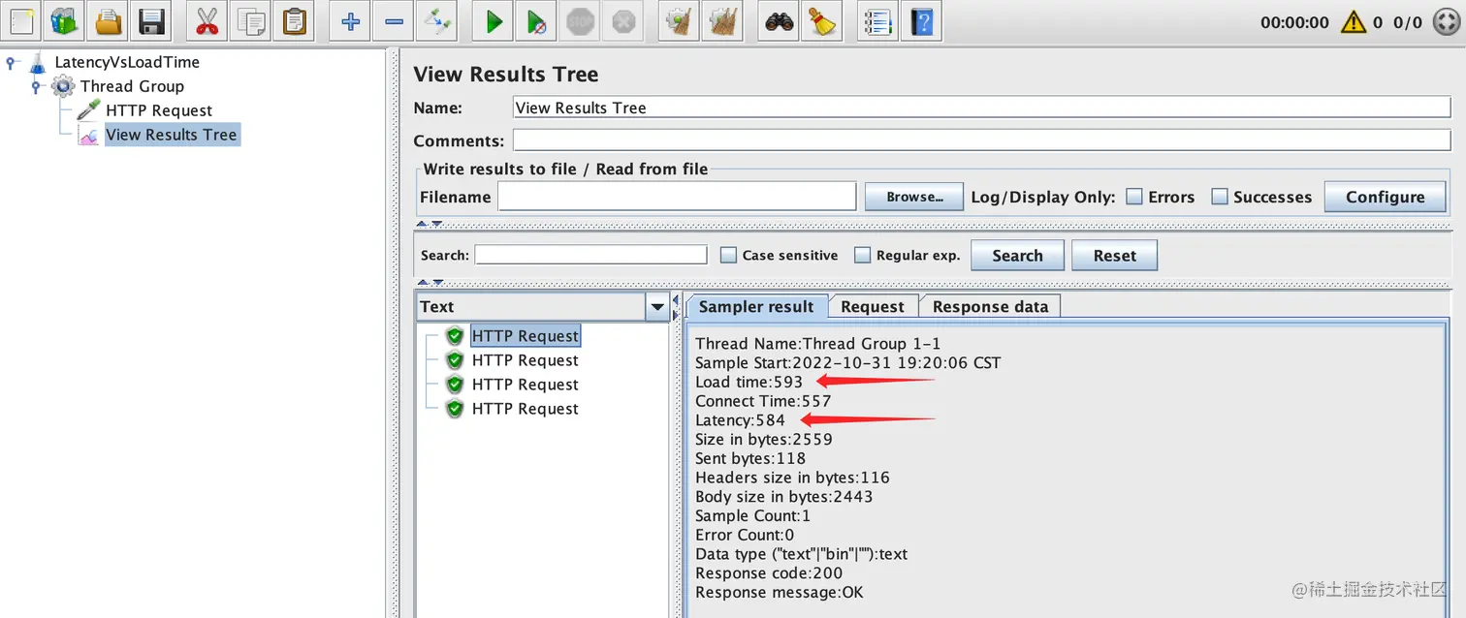Select the first HTTP Request result
This screenshot has height=618, width=1466.
tap(525, 336)
